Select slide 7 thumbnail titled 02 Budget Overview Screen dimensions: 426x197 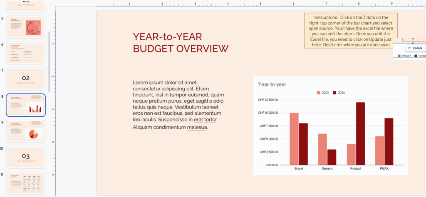tap(26, 79)
